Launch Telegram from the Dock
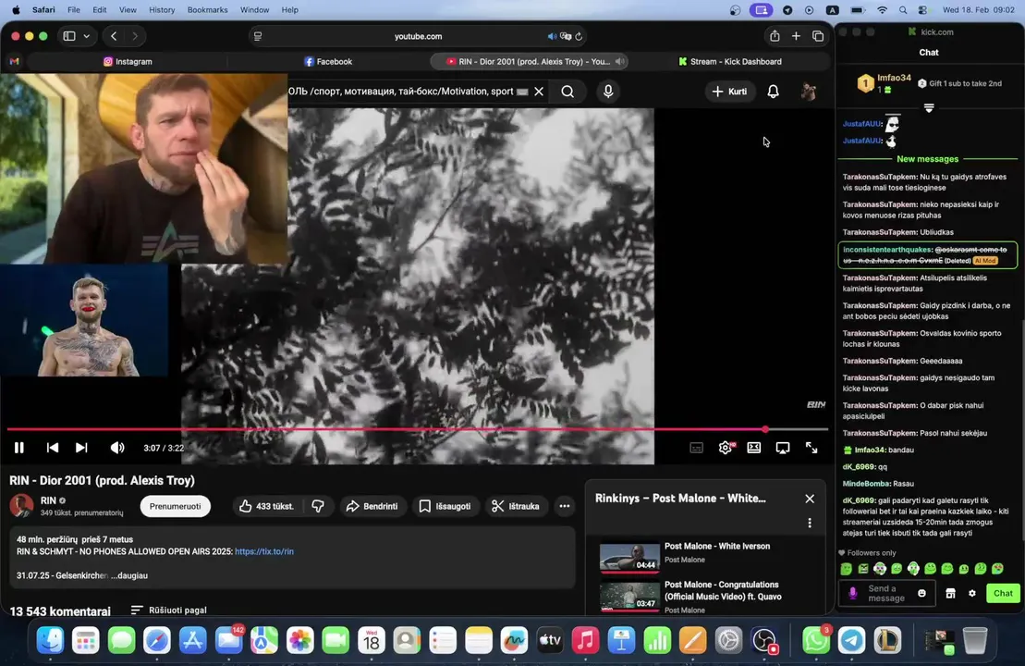This screenshot has height=666, width=1025. pos(852,640)
